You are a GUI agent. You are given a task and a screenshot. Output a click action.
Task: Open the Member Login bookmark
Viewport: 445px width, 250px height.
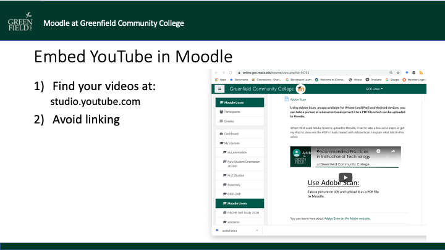pos(414,80)
